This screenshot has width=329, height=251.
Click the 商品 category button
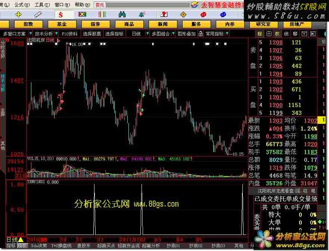click(129, 24)
